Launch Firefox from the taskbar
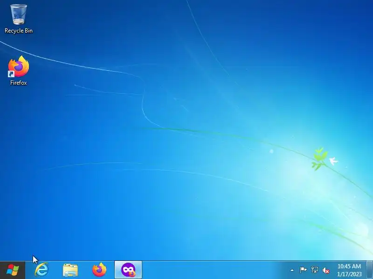 tap(99, 270)
